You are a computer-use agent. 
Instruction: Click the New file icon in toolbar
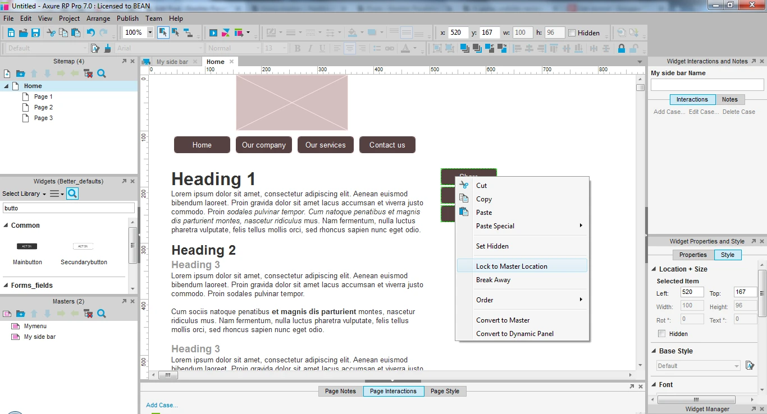pyautogui.click(x=11, y=33)
